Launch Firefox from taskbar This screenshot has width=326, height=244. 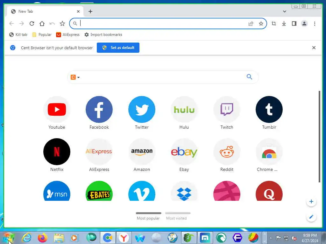tap(43, 238)
